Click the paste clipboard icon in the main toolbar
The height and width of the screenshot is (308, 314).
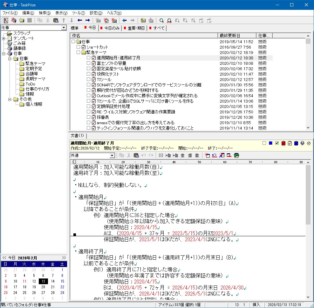point(56,20)
